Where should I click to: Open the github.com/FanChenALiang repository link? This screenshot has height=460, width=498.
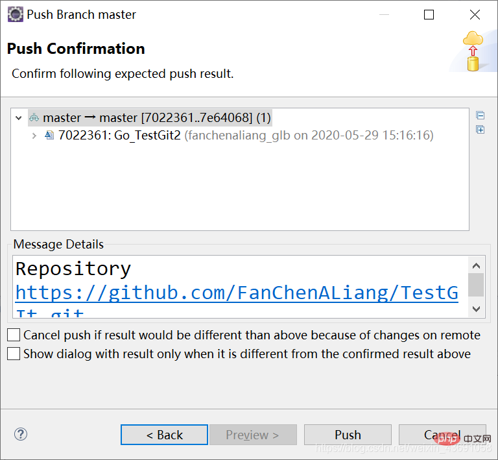pyautogui.click(x=237, y=293)
